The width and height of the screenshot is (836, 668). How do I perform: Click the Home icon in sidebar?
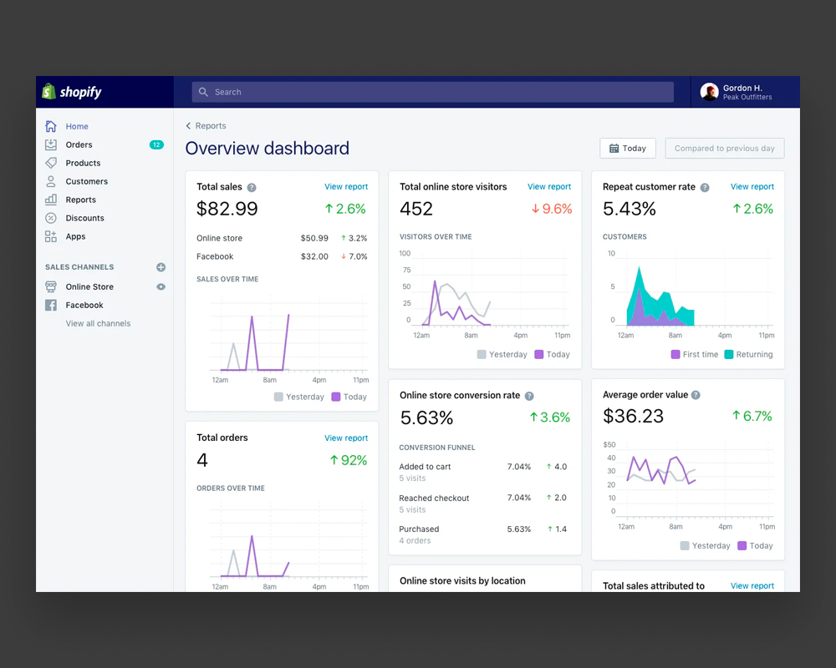click(51, 126)
